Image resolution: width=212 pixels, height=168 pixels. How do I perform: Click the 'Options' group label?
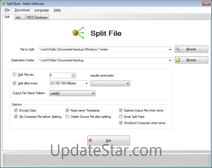(x=17, y=104)
